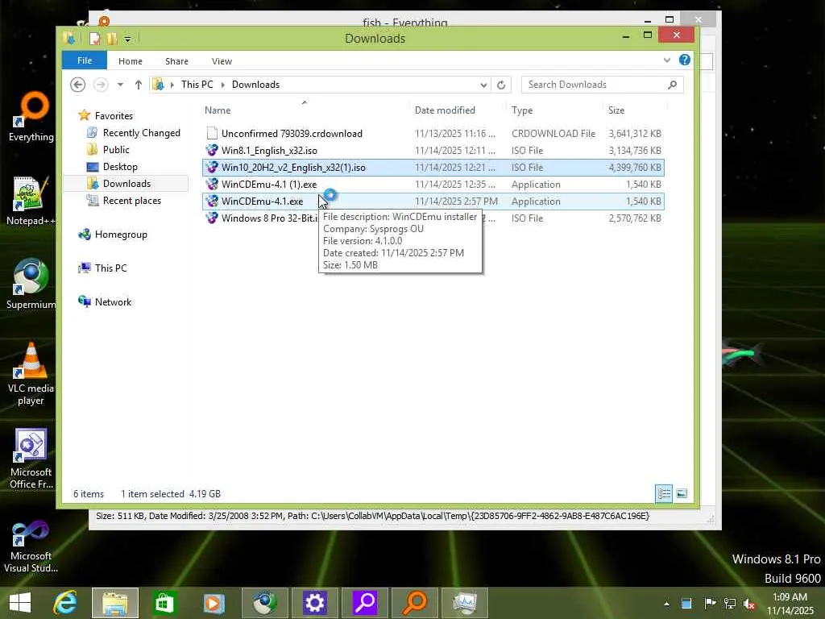Expand the address bar history dropdown
This screenshot has width=825, height=619.
point(483,85)
